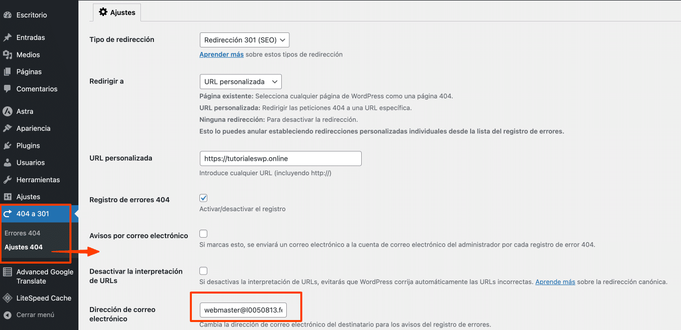The width and height of the screenshot is (681, 330).
Task: Follow the Aprender más link
Action: (x=221, y=54)
